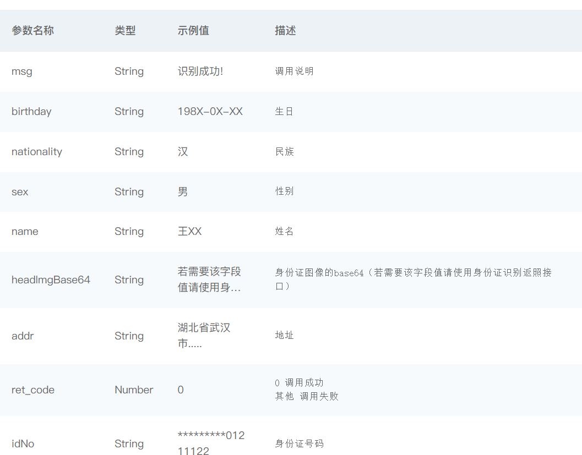
Task: Click the Number type of ret_code
Action: pos(134,390)
